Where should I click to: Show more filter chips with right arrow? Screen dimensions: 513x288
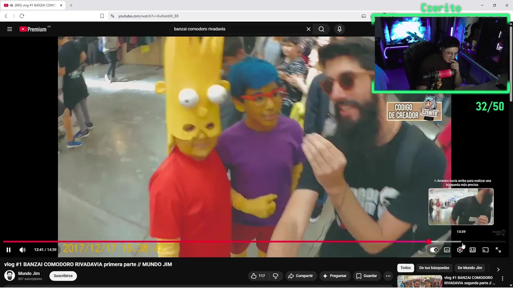pos(498,269)
